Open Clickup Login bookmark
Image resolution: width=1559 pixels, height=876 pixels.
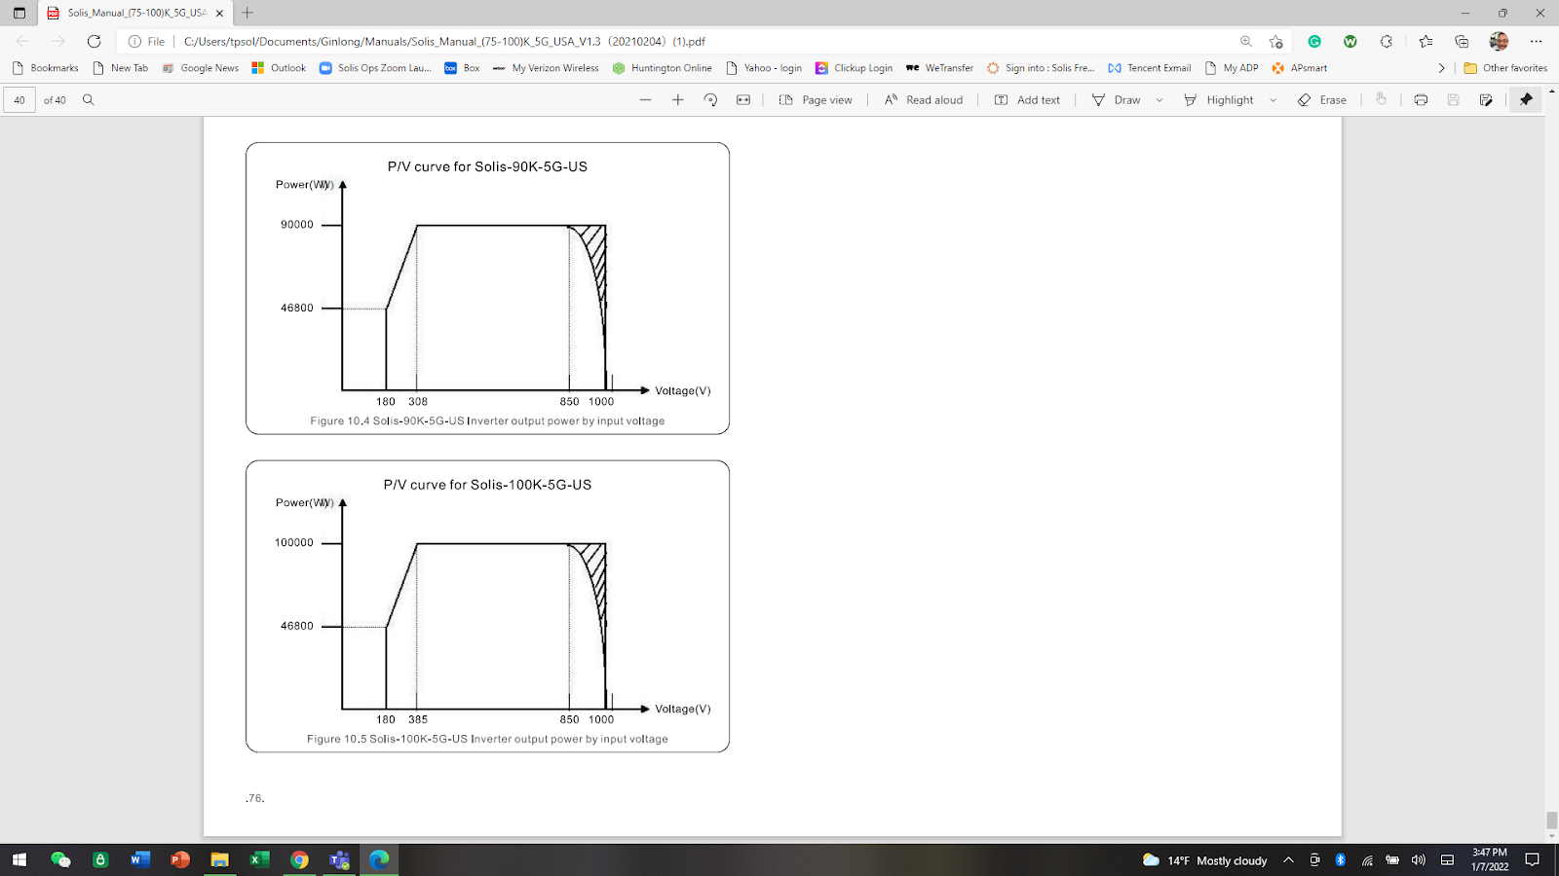(x=854, y=68)
